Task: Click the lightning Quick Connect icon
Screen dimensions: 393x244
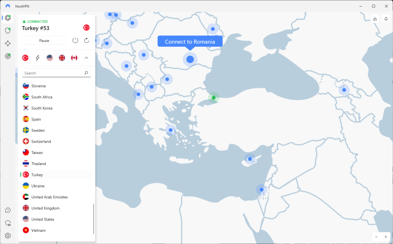Action: point(37,58)
